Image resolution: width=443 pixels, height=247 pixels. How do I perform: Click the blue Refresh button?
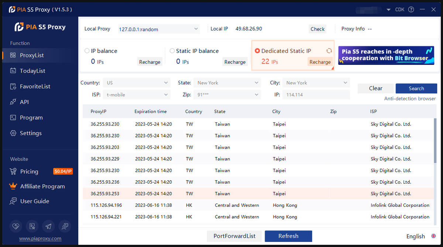coord(288,236)
